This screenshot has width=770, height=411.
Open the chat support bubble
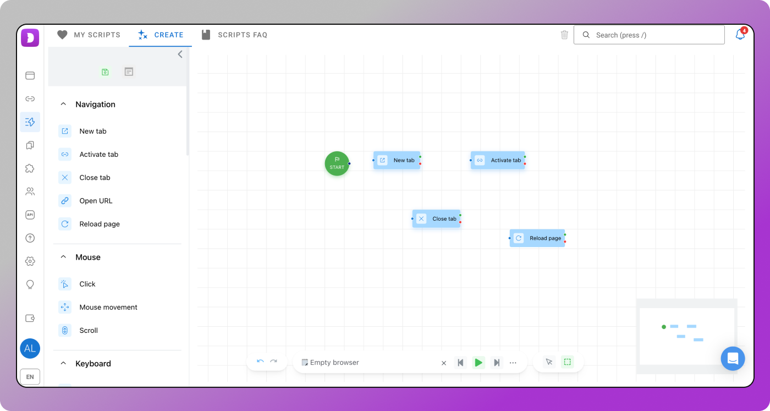[733, 359]
